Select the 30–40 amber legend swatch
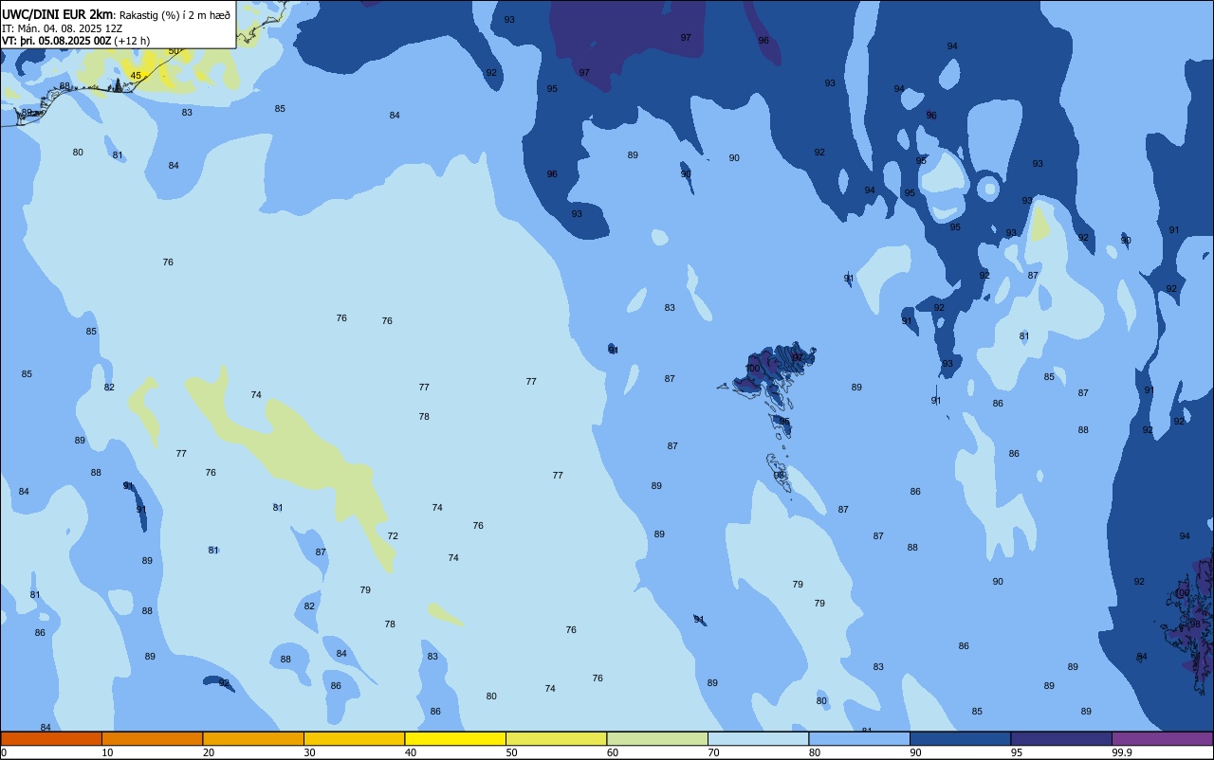This screenshot has width=1214, height=760. point(354,738)
